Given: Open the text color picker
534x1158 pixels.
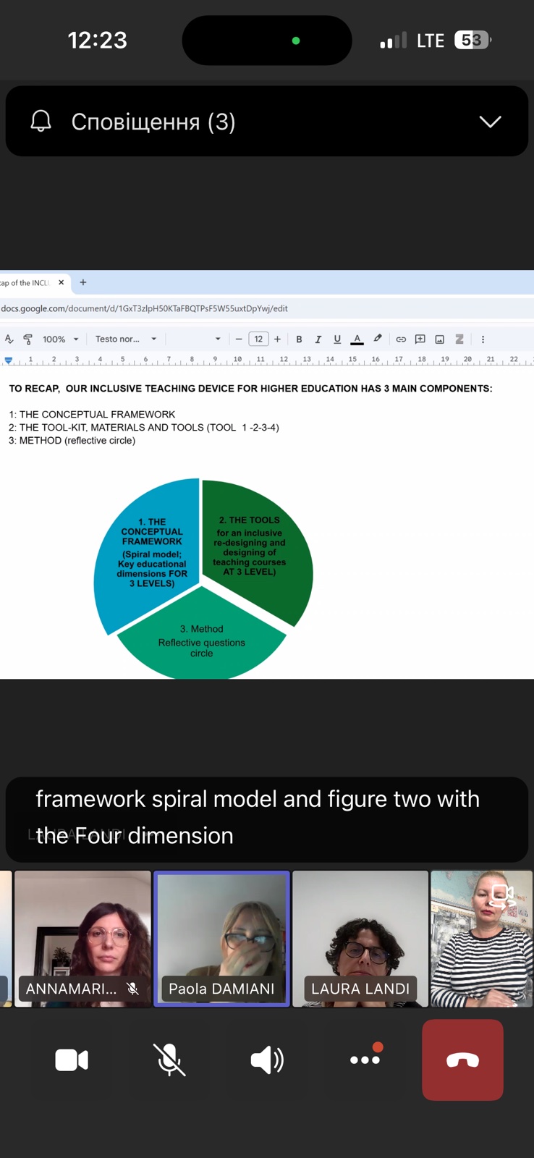Looking at the screenshot, I should pyautogui.click(x=357, y=339).
